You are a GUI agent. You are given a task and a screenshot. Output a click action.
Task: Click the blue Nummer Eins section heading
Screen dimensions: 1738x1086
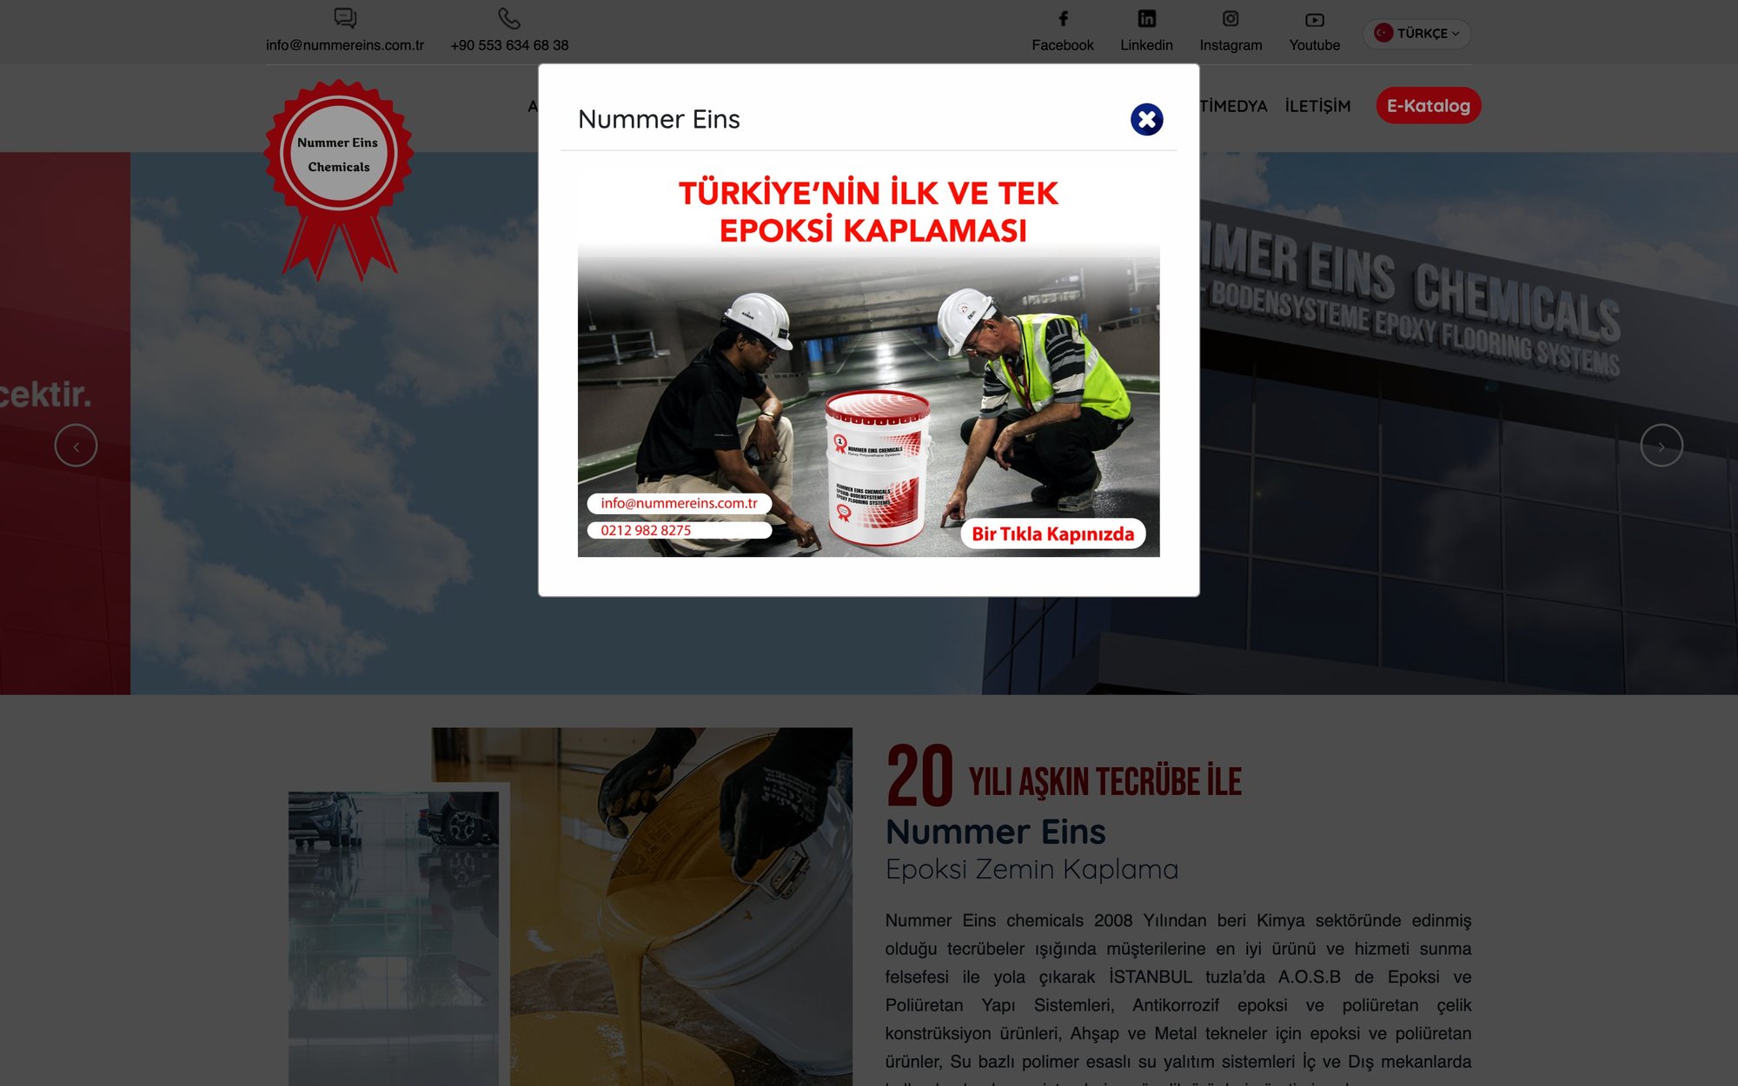995,831
